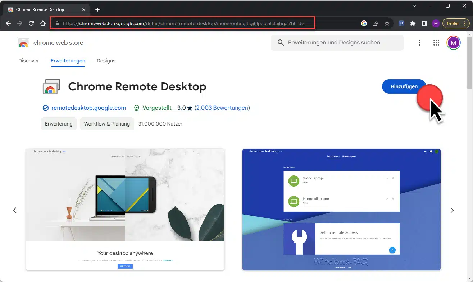Select the Workflow & Planung chip
The width and height of the screenshot is (473, 282).
pos(107,124)
